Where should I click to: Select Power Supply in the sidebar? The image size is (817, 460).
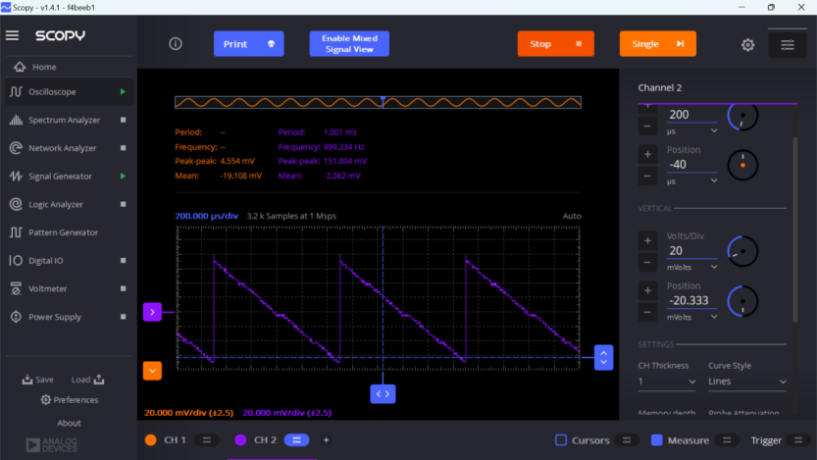point(69,317)
